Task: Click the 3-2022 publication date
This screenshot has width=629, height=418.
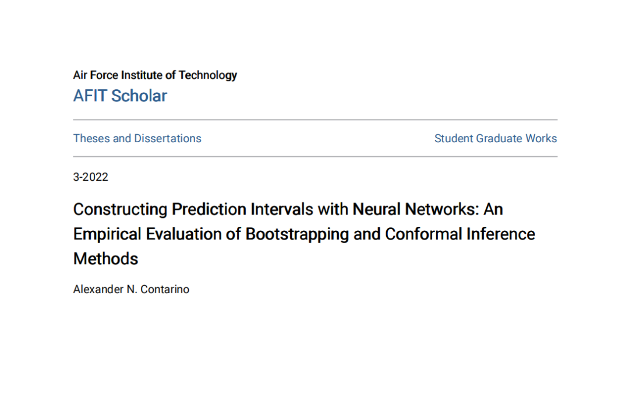Action: pos(90,177)
